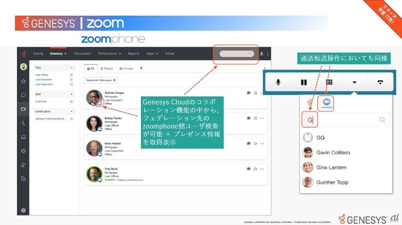Image resolution: width=402 pixels, height=225 pixels.
Task: Open more options for Bobby Foster
Action: (x=262, y=118)
